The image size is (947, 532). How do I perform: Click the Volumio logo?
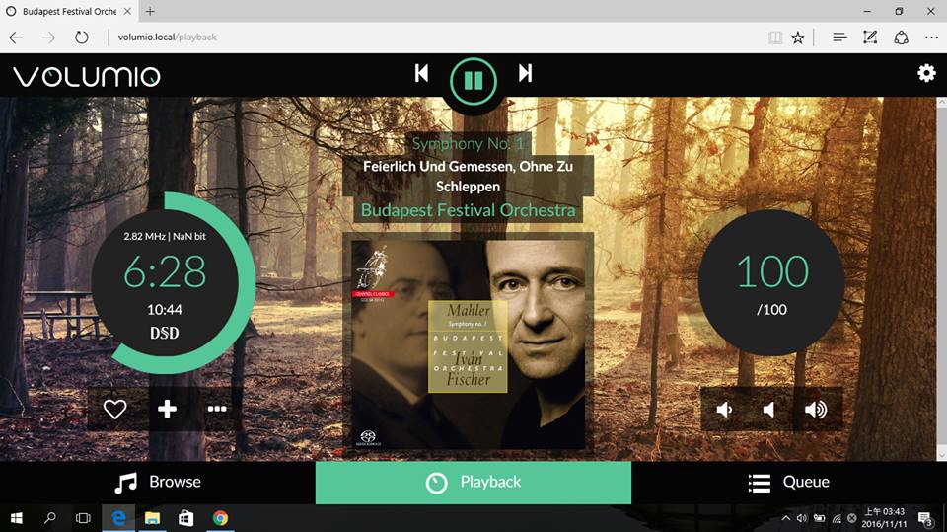point(86,77)
